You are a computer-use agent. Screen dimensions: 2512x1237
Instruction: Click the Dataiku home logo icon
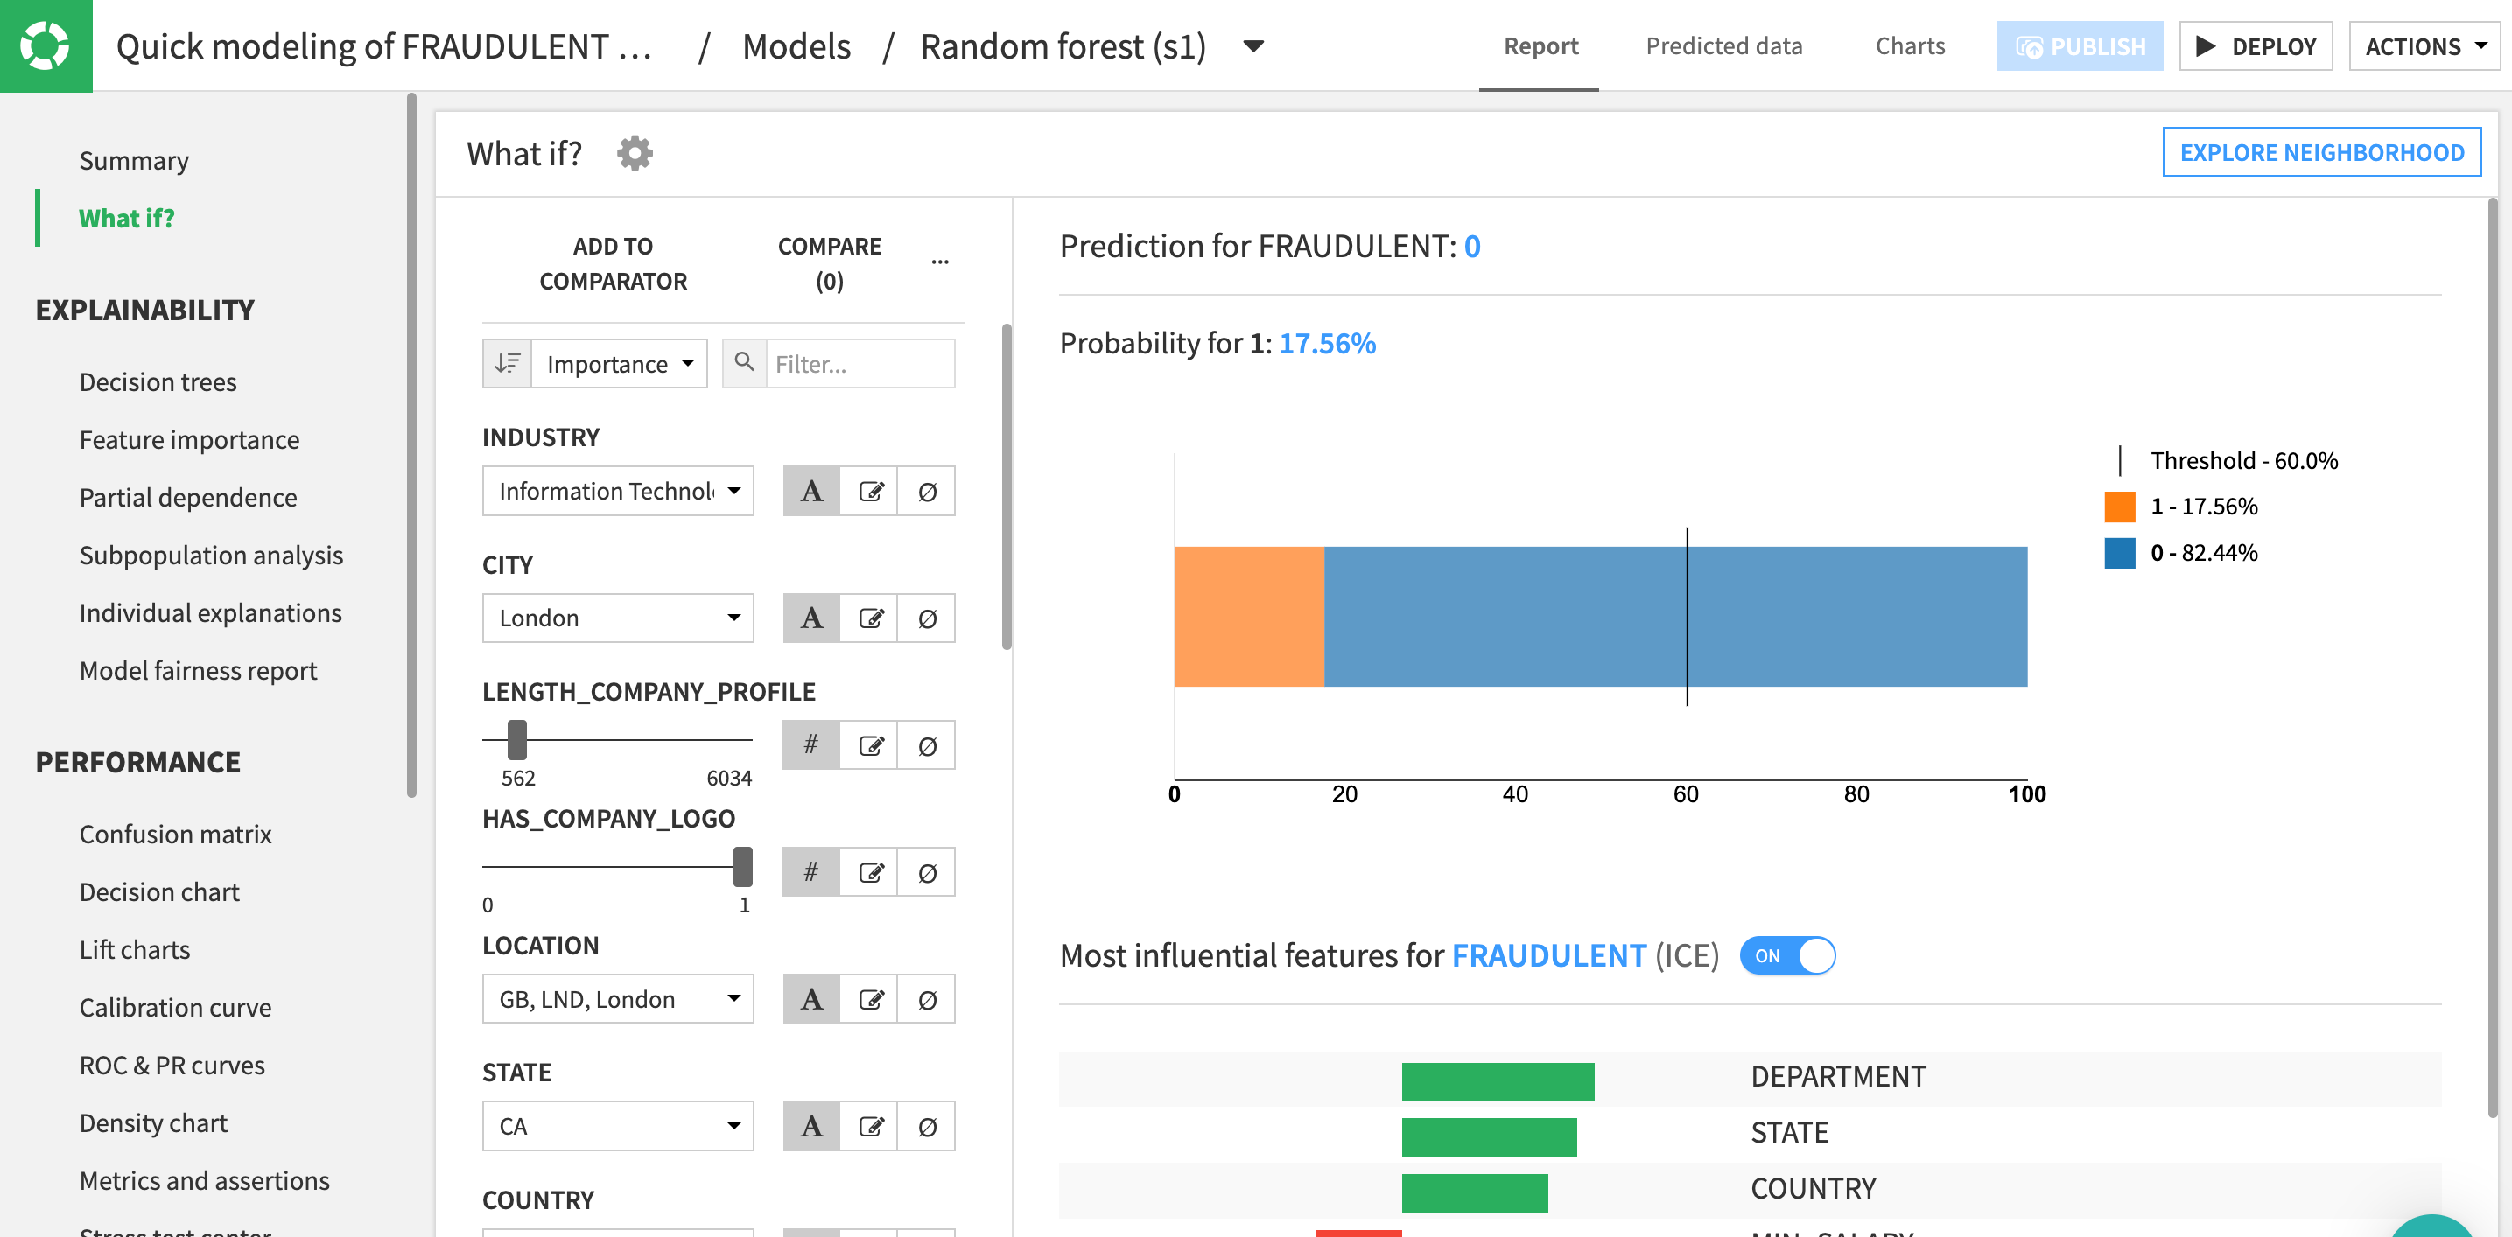pyautogui.click(x=46, y=45)
